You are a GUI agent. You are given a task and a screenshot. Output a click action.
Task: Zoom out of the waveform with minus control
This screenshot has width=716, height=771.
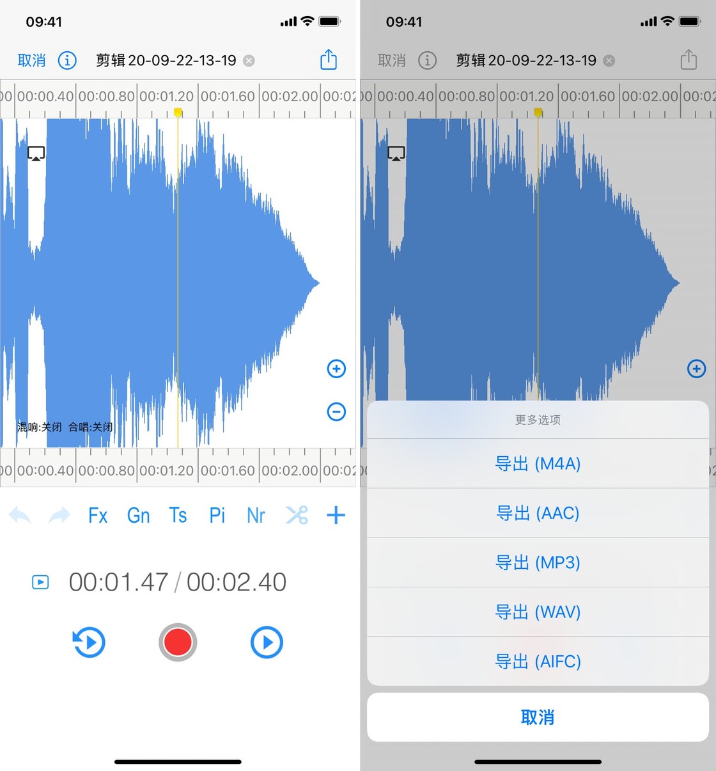pyautogui.click(x=336, y=411)
